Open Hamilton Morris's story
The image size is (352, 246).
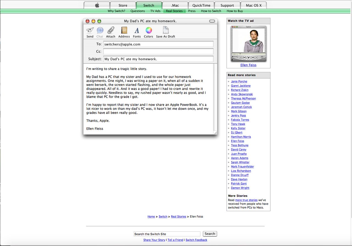pos(241,137)
